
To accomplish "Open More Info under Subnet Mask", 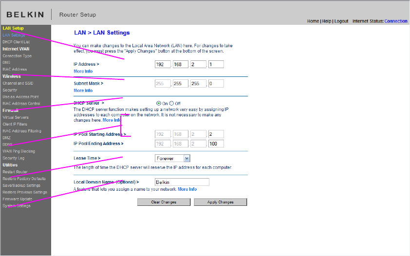I will [83, 91].
